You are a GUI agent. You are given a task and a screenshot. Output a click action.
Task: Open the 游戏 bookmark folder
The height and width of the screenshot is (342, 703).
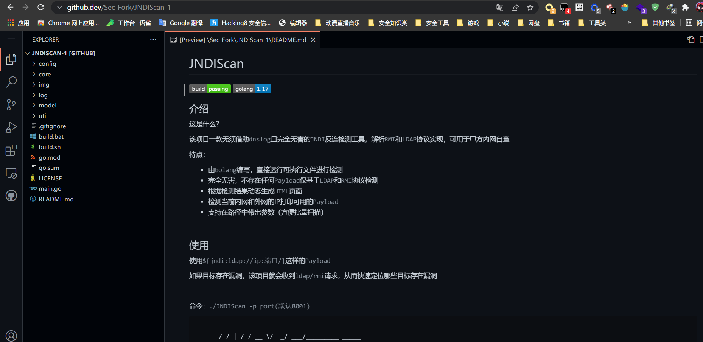pos(468,23)
